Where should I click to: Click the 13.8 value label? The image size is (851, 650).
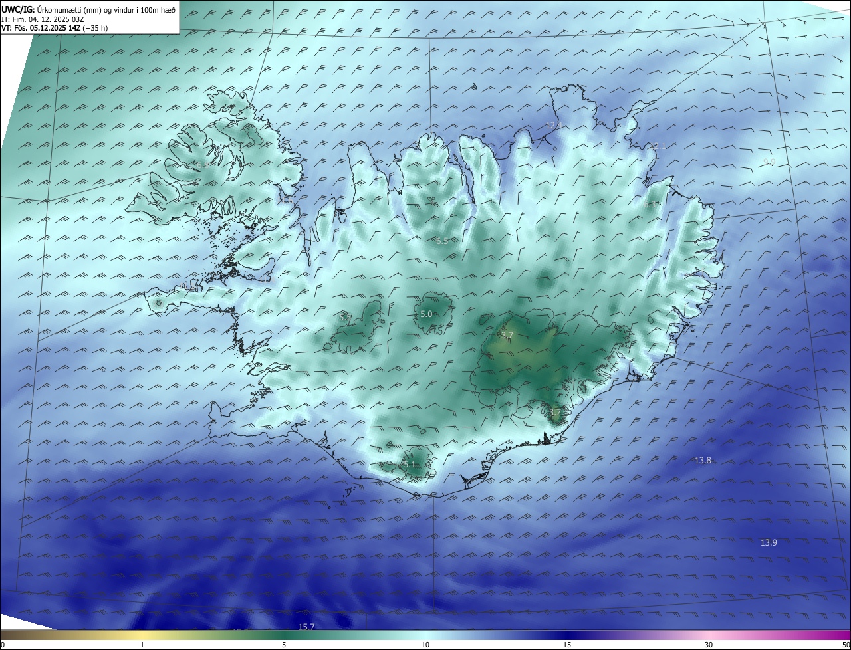click(x=703, y=460)
